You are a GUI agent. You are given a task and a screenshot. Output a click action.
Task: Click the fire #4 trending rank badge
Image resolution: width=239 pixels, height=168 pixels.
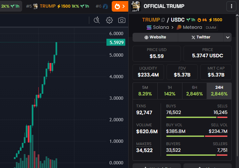[202, 20]
